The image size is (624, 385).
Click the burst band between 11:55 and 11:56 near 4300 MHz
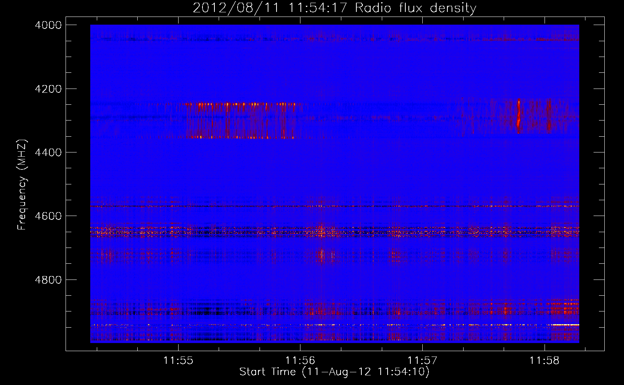pos(241,121)
